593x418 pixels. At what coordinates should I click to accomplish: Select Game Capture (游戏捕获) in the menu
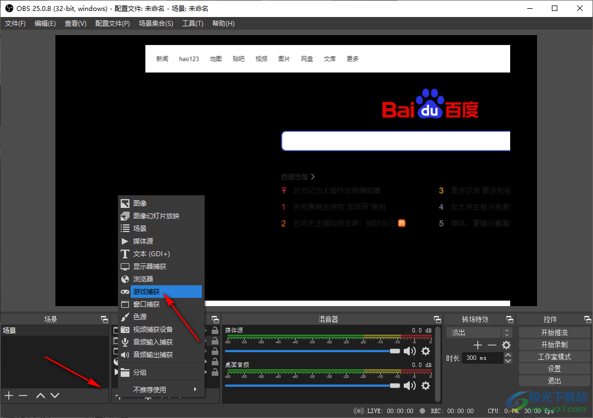(161, 292)
